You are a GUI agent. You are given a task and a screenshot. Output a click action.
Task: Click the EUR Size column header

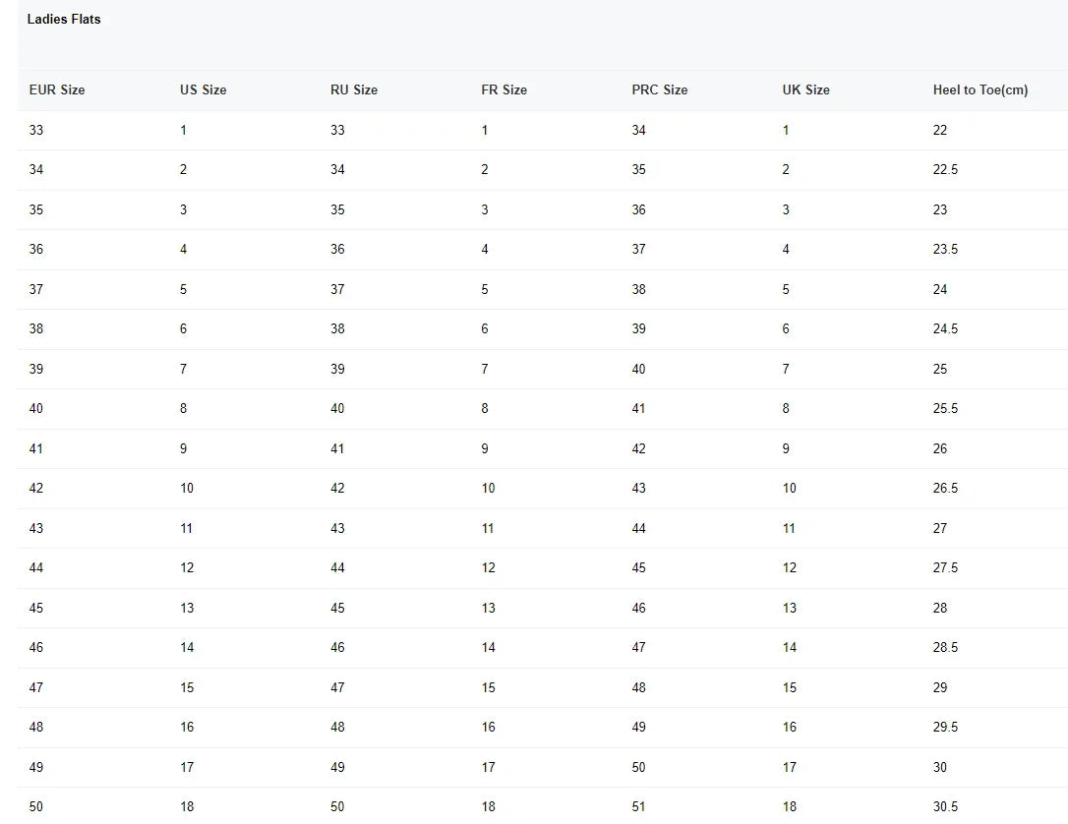pyautogui.click(x=57, y=89)
